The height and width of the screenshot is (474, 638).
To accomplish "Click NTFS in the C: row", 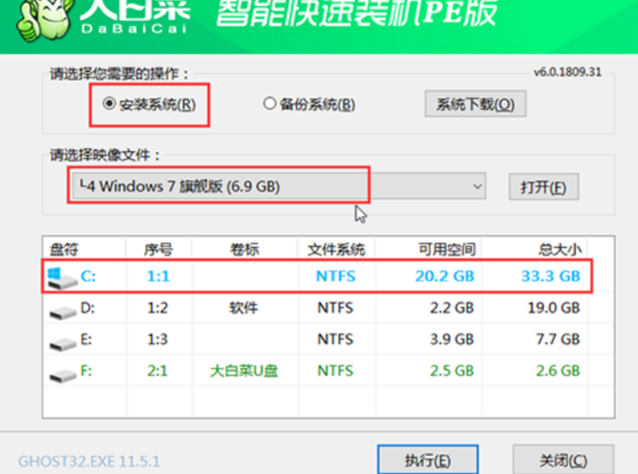I will tap(336, 276).
